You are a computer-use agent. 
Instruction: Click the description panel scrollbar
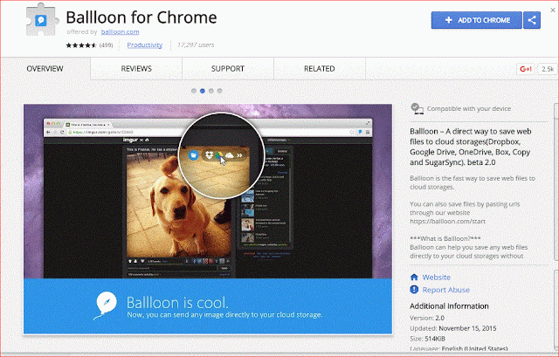pyautogui.click(x=556, y=183)
